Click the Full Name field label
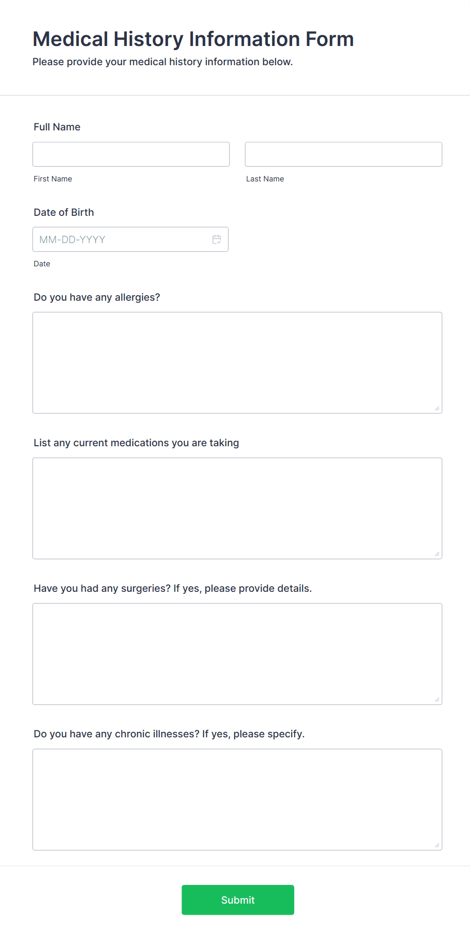Image resolution: width=470 pixels, height=940 pixels. click(57, 127)
